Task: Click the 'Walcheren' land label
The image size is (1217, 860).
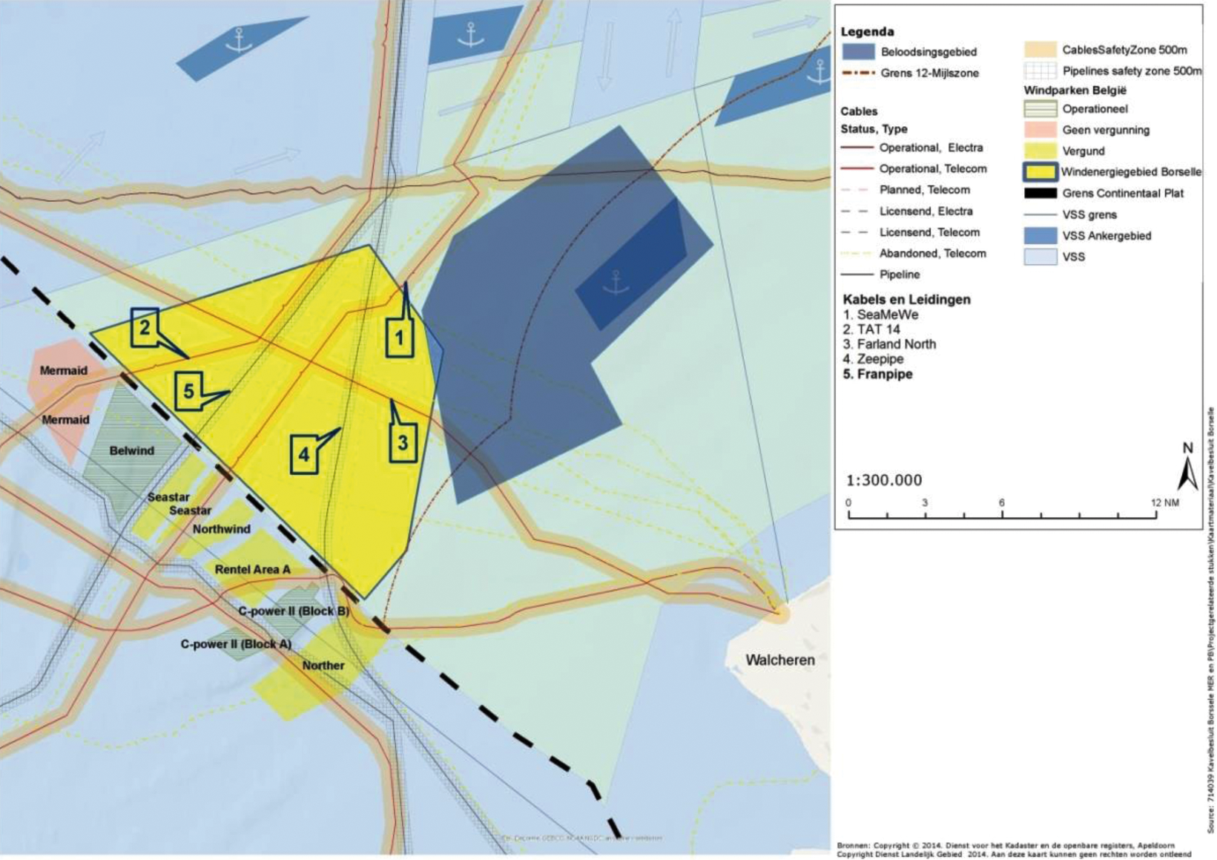Action: (x=780, y=660)
